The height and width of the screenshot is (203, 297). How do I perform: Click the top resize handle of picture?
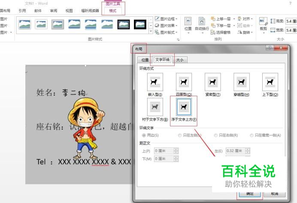pos(85,66)
